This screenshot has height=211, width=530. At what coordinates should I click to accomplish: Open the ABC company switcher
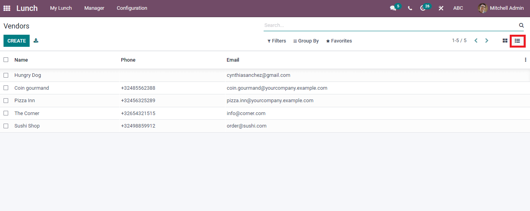click(x=458, y=8)
